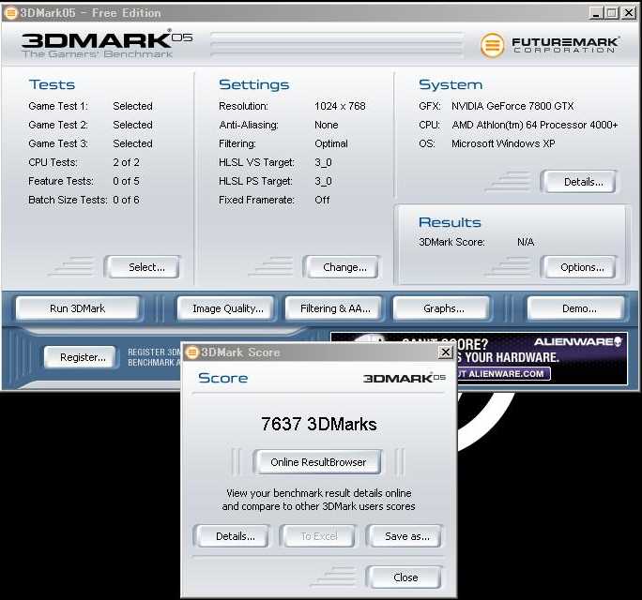The image size is (642, 600).
Task: Open the Graphs tool
Action: 443,308
